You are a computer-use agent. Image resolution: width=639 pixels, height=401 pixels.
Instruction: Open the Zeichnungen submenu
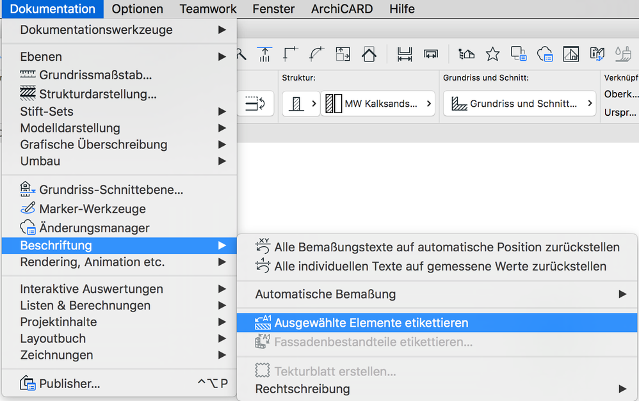pos(119,355)
